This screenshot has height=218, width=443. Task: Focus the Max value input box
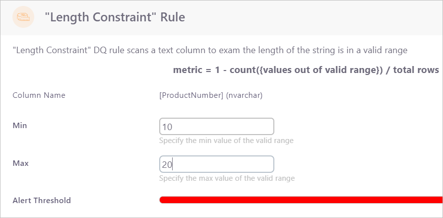tap(216, 164)
